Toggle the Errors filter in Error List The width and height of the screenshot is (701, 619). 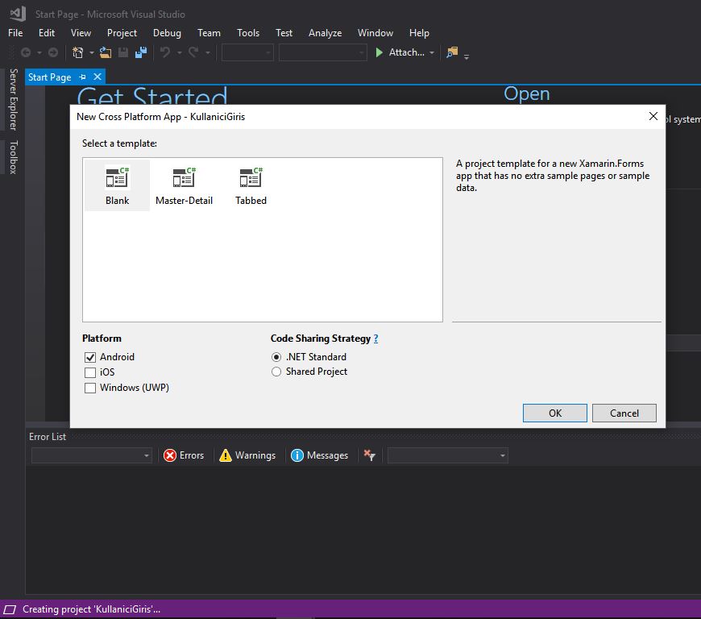[184, 455]
